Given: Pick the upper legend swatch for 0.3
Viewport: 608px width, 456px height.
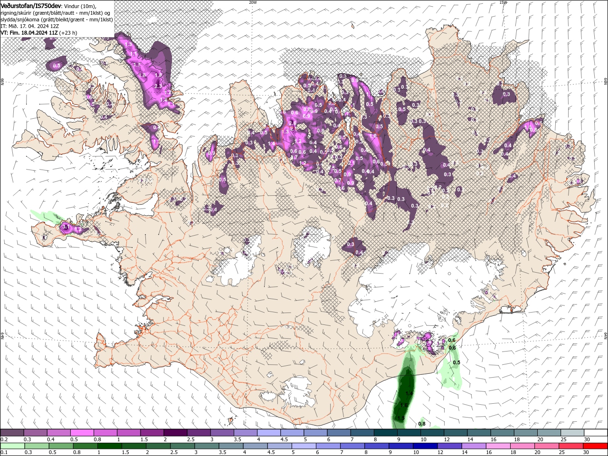Looking at the screenshot, I should tap(35, 433).
